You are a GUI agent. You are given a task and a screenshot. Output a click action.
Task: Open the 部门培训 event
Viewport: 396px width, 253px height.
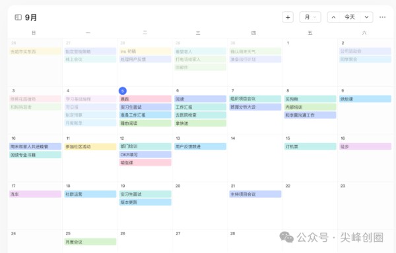[145, 146]
